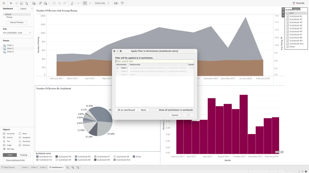
Task: Open the Show Me panel
Action: click(x=298, y=3)
